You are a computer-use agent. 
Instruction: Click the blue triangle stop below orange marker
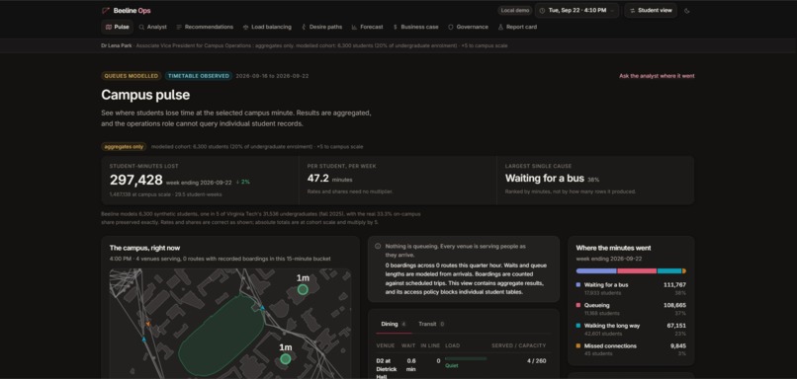pyautogui.click(x=143, y=339)
